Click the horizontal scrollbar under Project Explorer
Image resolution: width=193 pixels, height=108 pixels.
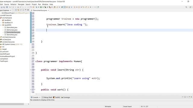pos(12,104)
